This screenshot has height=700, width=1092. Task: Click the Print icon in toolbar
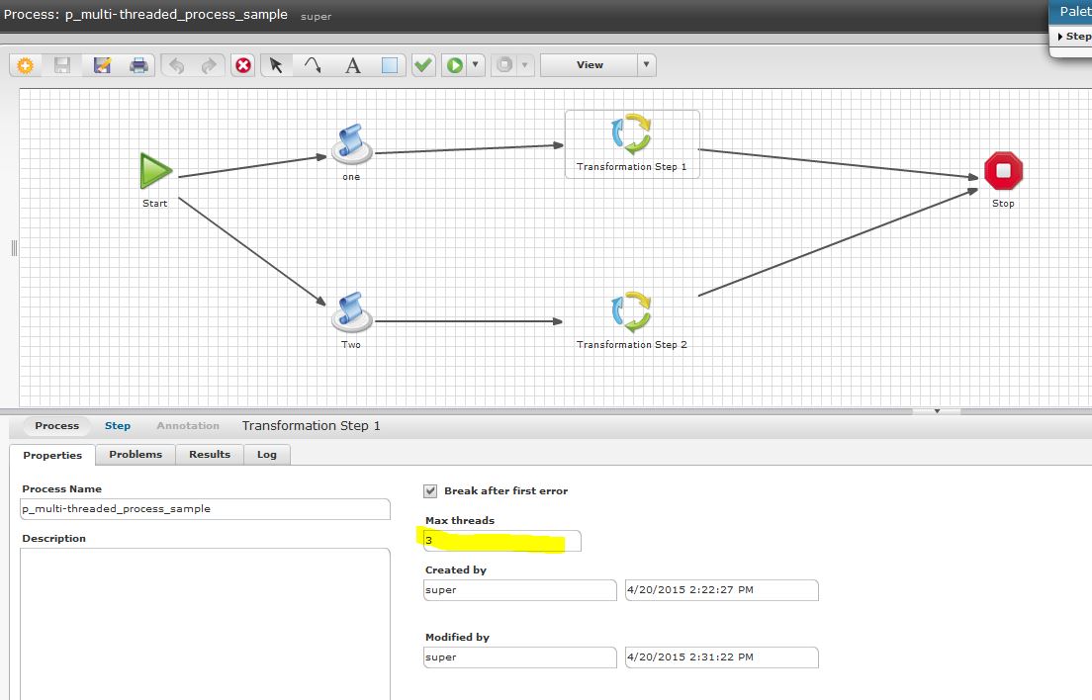pos(138,65)
